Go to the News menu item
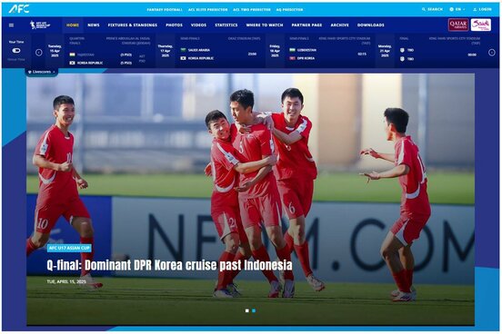The image size is (502, 334). (94, 25)
